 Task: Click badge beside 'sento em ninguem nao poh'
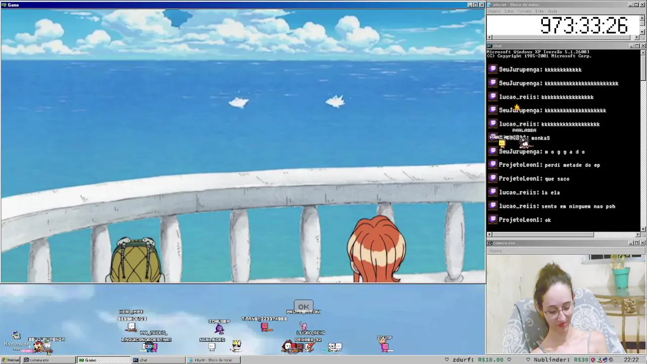pos(493,206)
